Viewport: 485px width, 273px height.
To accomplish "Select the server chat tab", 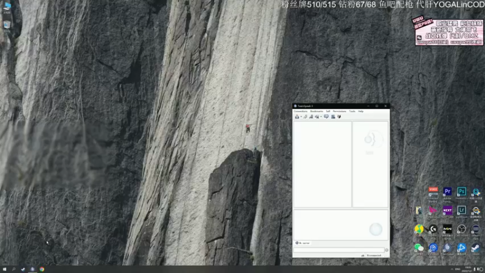I will [303, 243].
